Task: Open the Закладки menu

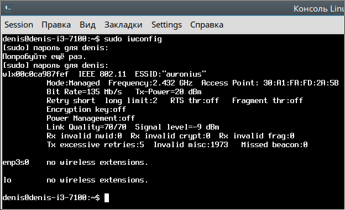Action: pos(123,25)
